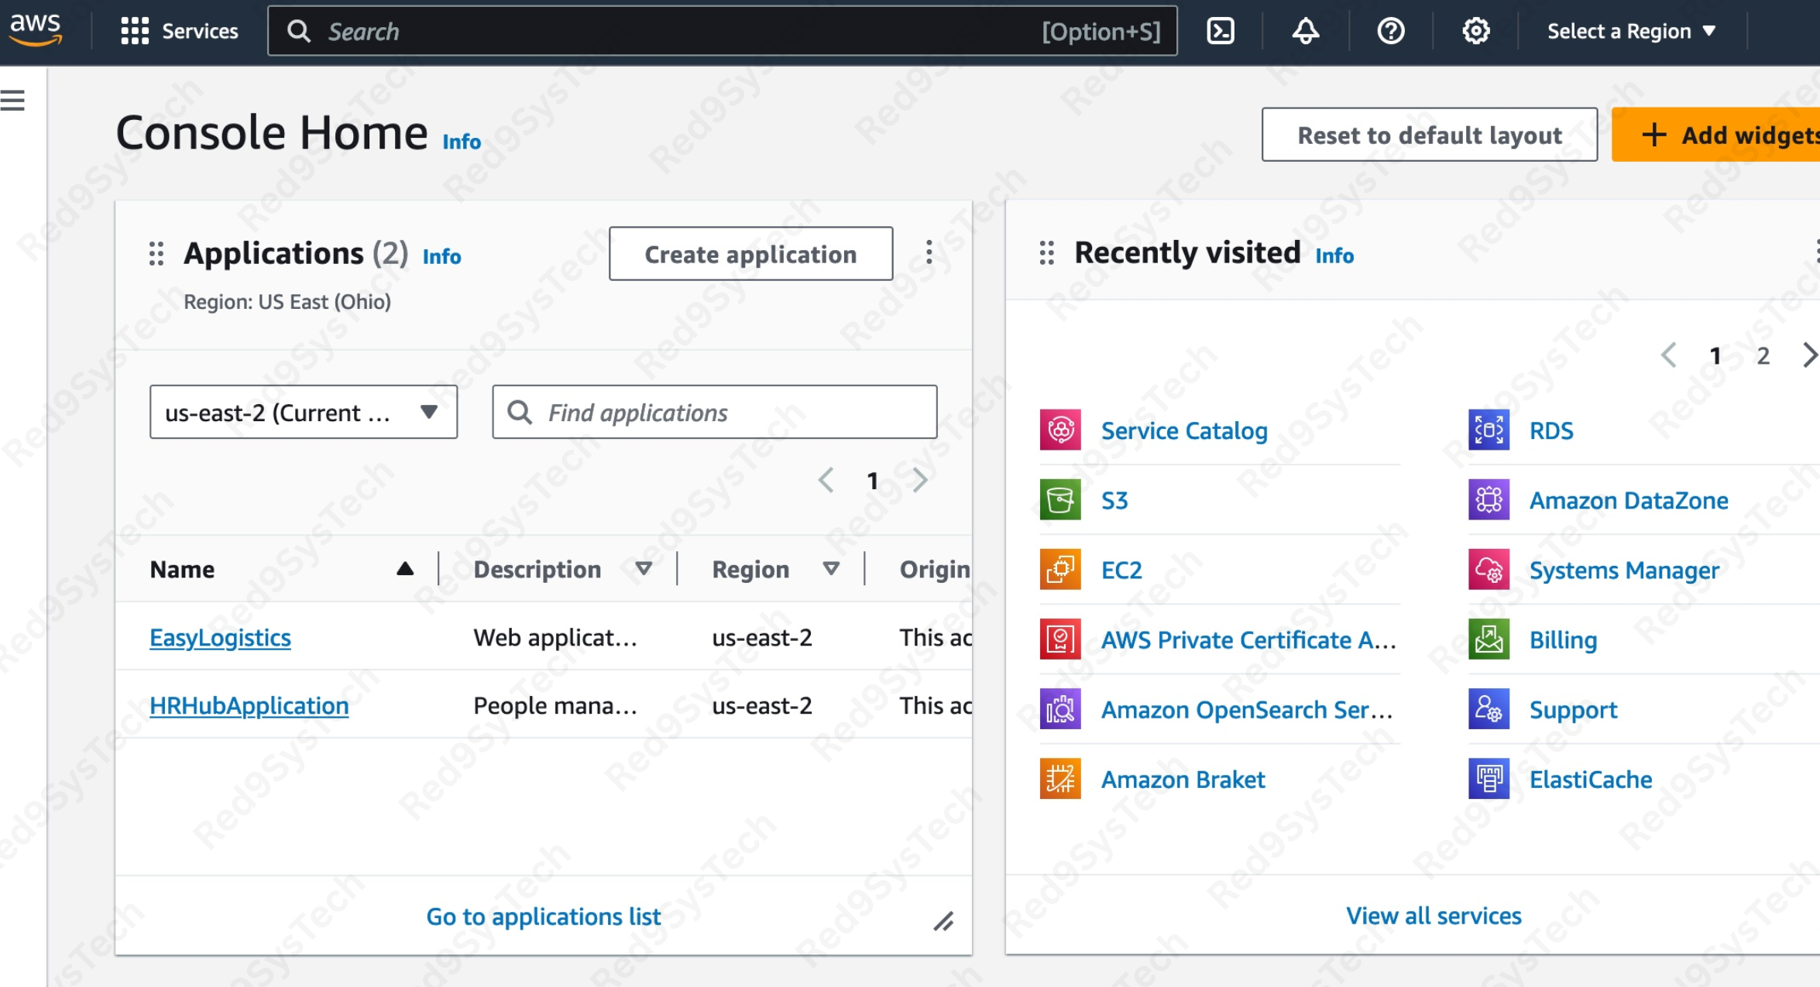Screen dimensions: 1820x987
Task: Click the Systems Manager icon
Action: pos(1489,570)
